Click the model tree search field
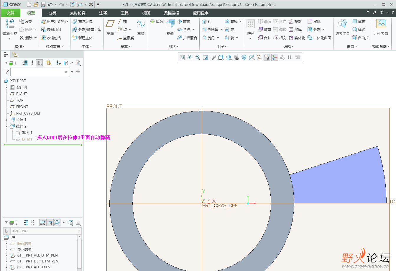396x271 pixels. tap(40, 72)
